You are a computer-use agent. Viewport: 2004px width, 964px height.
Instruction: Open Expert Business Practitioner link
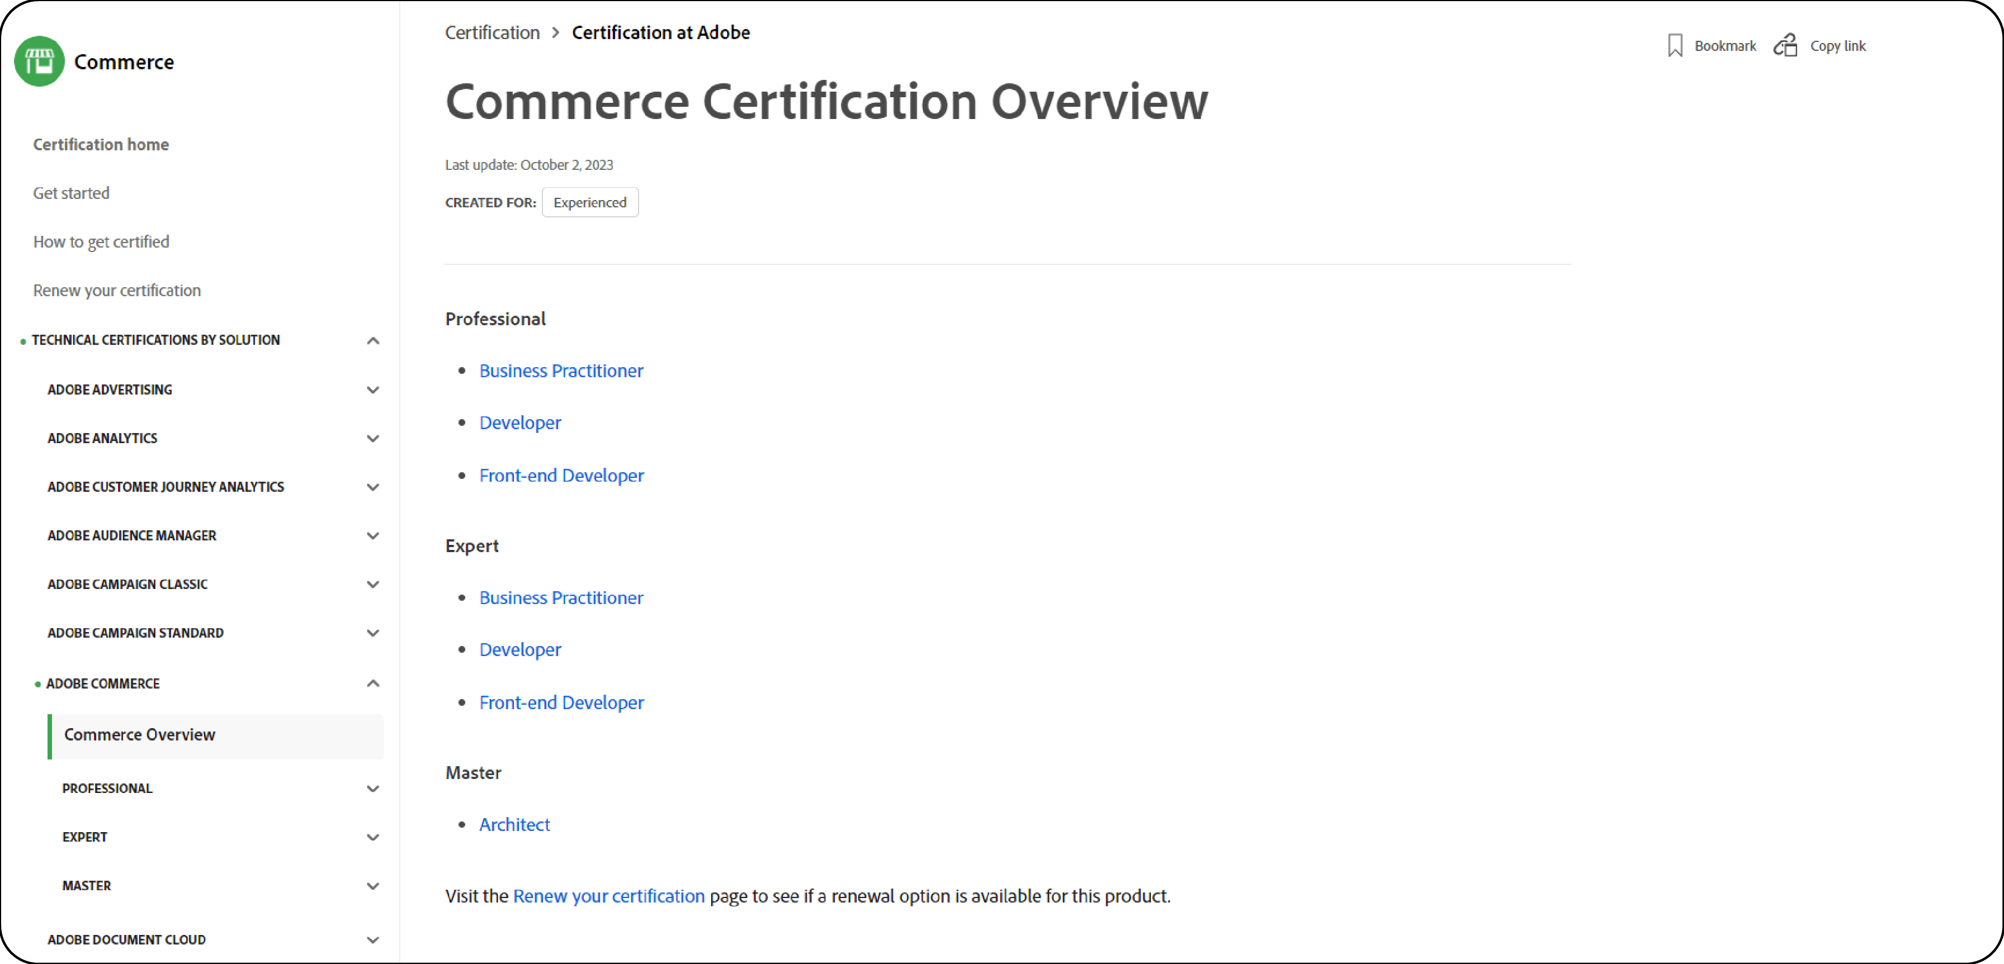(561, 598)
